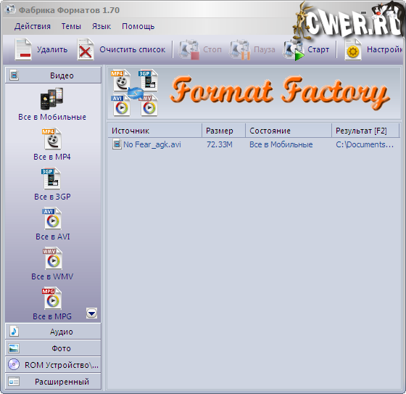Show more video formats with down arrow
The height and width of the screenshot is (394, 406).
(x=91, y=313)
